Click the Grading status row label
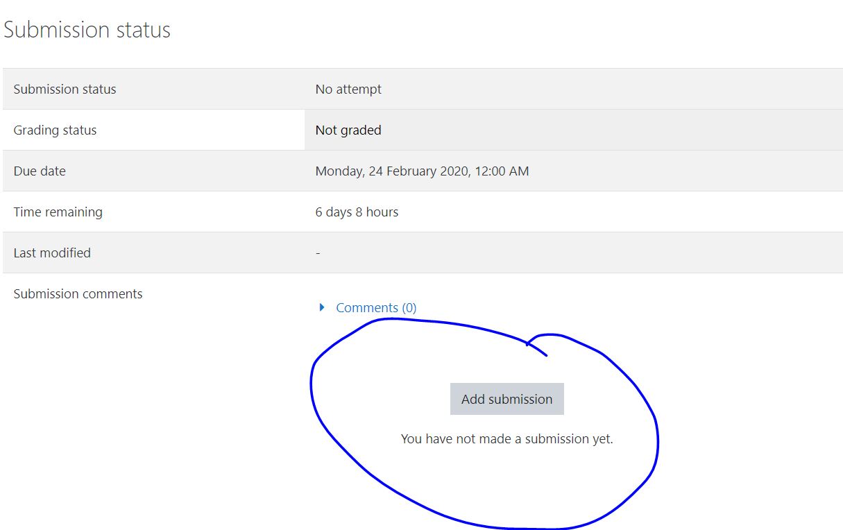 click(x=55, y=130)
